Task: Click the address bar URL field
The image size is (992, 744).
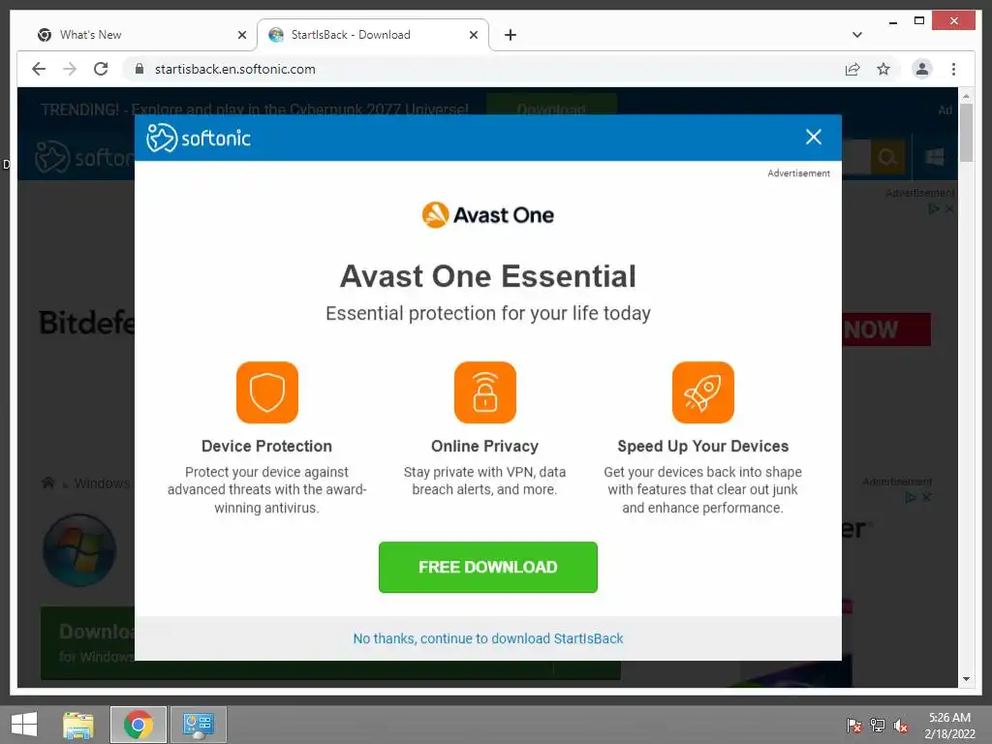Action: pyautogui.click(x=480, y=69)
